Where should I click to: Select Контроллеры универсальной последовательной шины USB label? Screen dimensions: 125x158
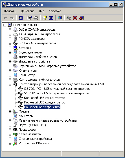[x=61, y=84]
